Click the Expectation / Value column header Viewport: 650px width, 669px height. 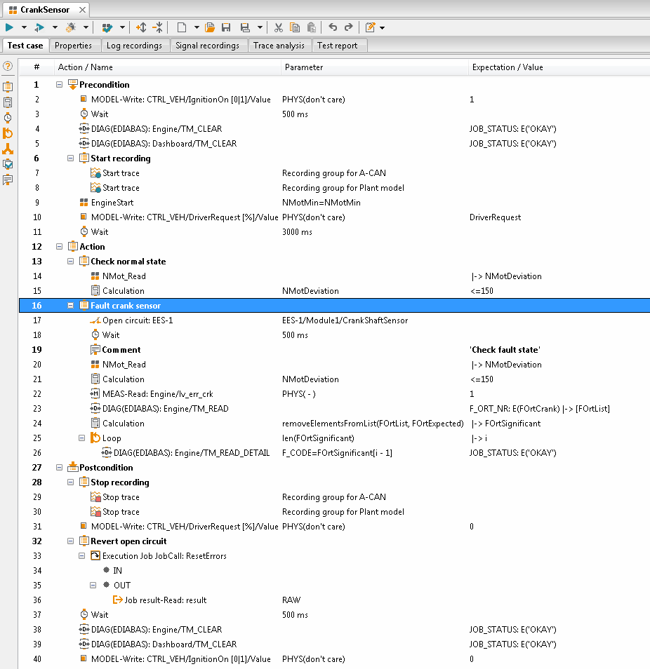coord(559,67)
